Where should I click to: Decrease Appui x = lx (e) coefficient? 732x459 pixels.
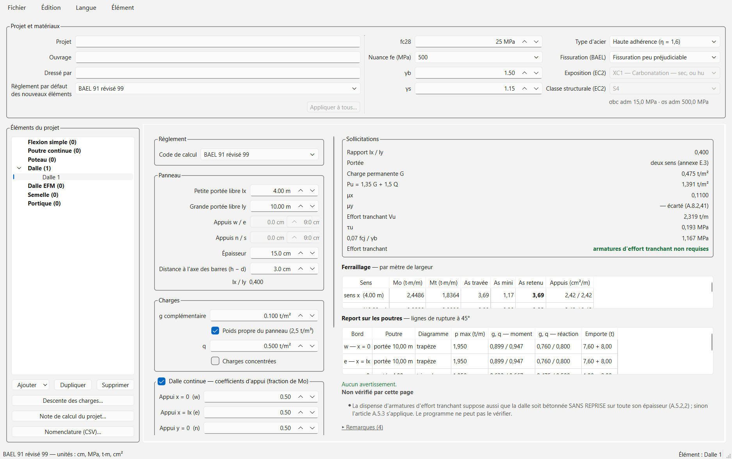pos(312,413)
